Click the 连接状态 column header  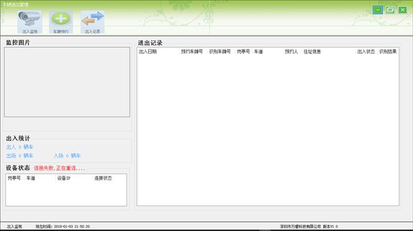pyautogui.click(x=103, y=178)
